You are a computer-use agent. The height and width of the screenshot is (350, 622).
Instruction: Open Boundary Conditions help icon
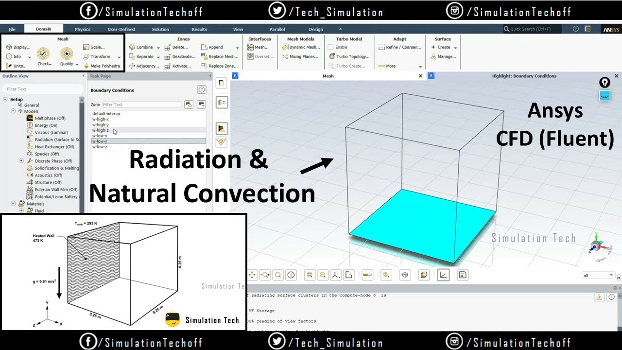coord(202,90)
